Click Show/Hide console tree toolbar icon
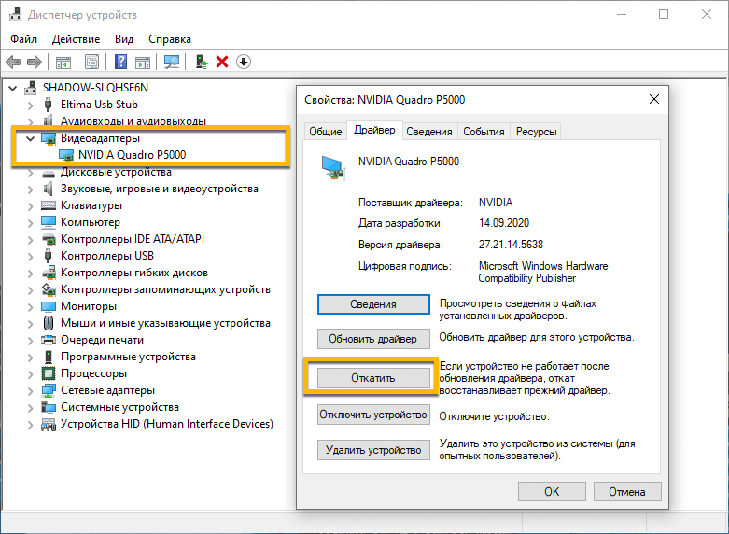Viewport: 729px width, 534px height. click(63, 62)
